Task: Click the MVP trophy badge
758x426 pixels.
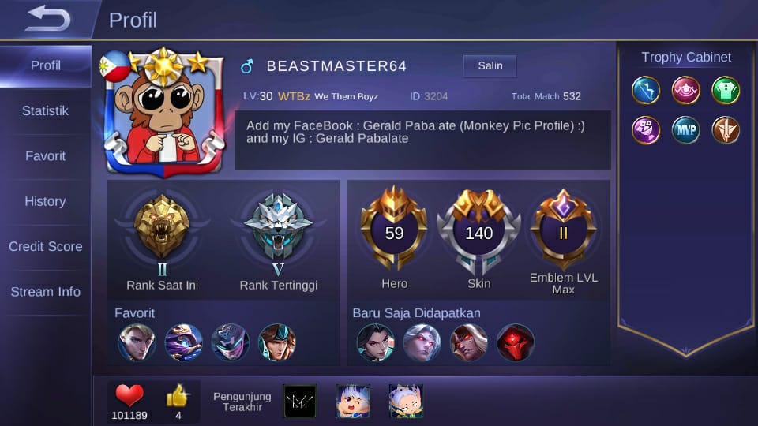Action: pyautogui.click(x=685, y=130)
